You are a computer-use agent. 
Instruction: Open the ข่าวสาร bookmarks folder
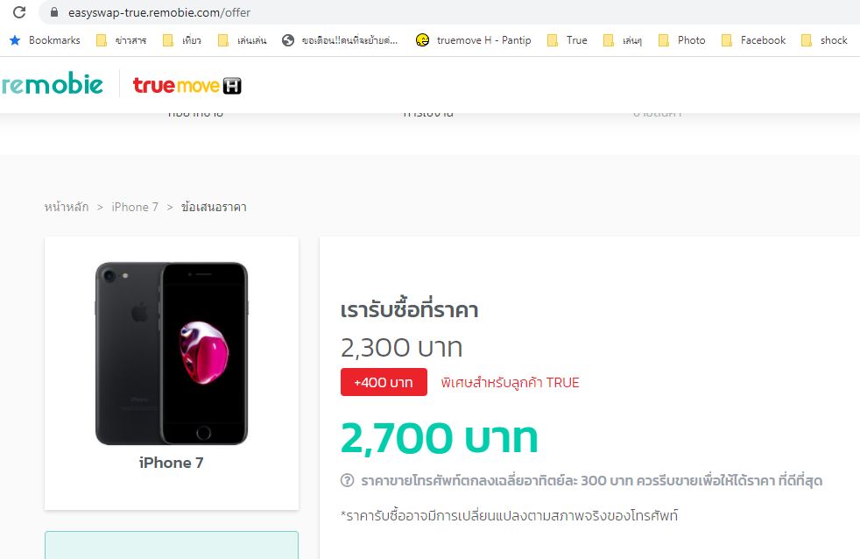(x=121, y=40)
